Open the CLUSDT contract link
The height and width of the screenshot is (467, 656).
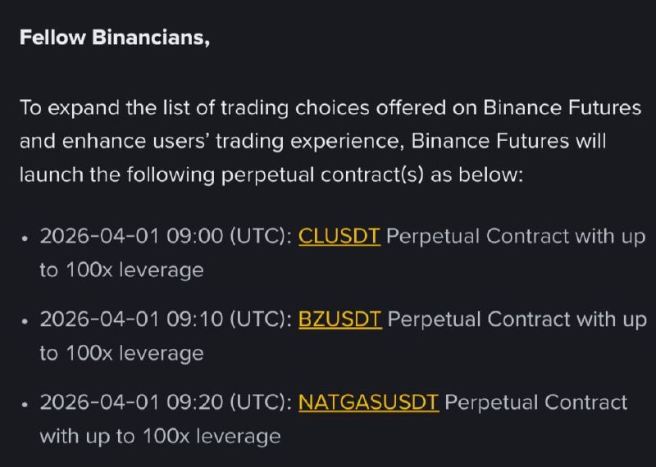click(339, 237)
